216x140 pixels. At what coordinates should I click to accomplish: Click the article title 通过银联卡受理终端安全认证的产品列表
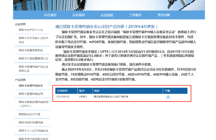[106, 26]
